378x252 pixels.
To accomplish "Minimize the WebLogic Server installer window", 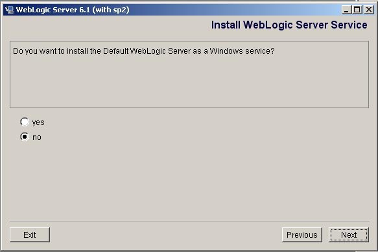I will (346, 10).
